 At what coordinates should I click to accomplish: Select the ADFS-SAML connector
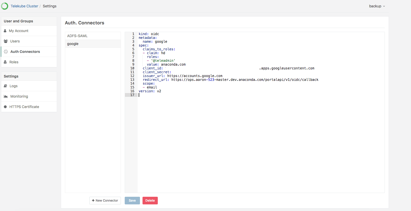coord(93,36)
